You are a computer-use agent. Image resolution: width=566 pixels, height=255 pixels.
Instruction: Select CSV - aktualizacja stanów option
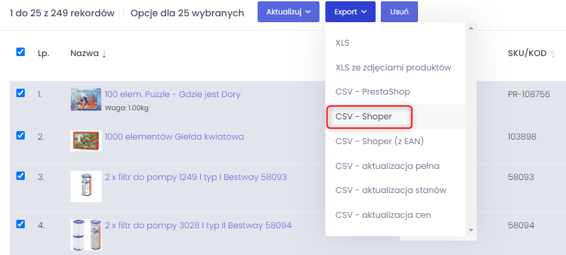pyautogui.click(x=391, y=190)
